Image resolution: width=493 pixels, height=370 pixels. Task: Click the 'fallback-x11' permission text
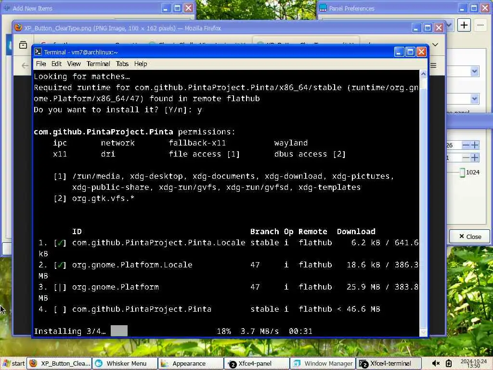[197, 143]
